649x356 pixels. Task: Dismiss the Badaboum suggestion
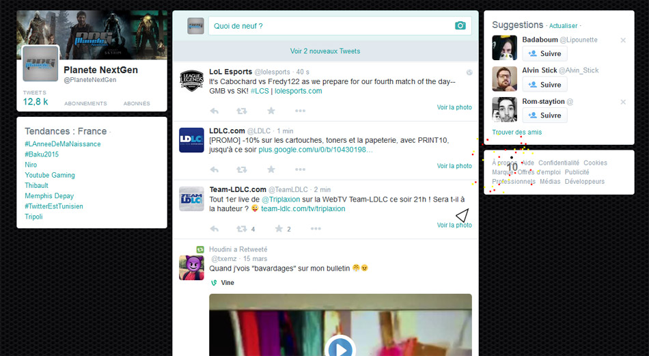[622, 40]
